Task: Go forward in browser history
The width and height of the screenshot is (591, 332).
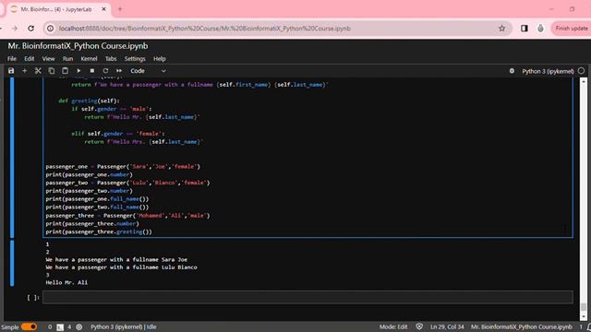Action: pyautogui.click(x=15, y=29)
